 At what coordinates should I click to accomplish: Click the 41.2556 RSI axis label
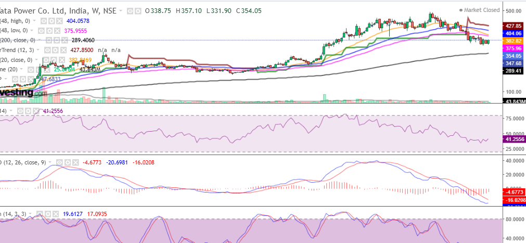click(x=513, y=139)
